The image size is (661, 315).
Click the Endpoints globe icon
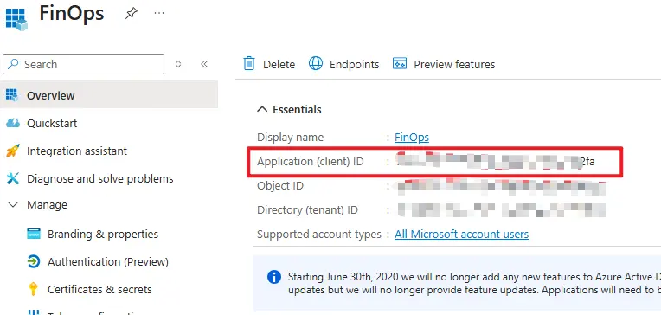click(x=316, y=64)
